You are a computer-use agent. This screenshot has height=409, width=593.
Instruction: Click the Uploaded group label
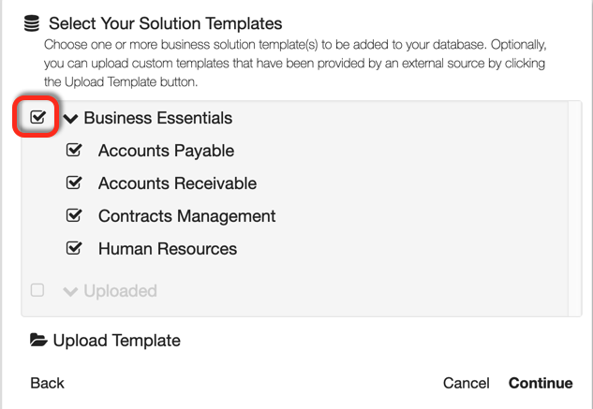pos(120,291)
